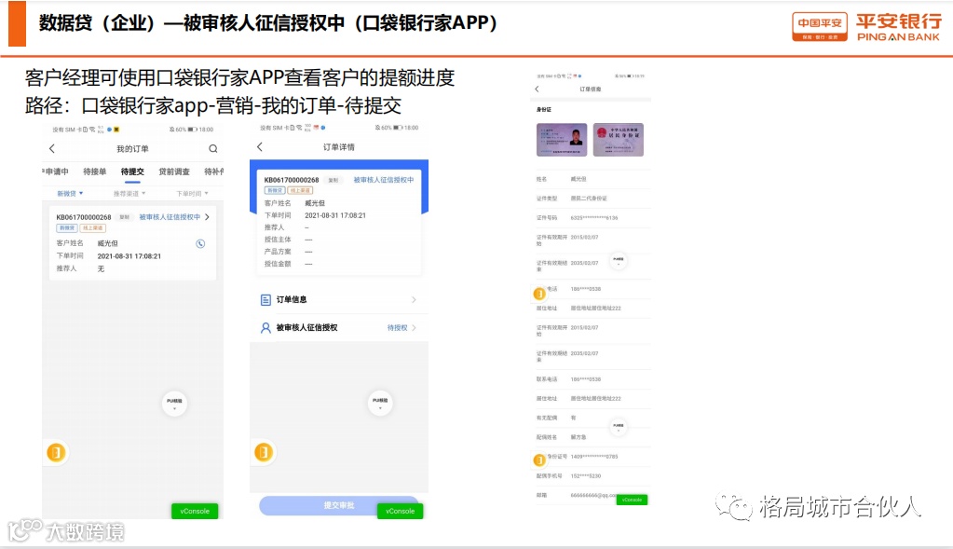This screenshot has width=953, height=549.
Task: Open the ID card front photo thumbnail
Action: pos(562,140)
